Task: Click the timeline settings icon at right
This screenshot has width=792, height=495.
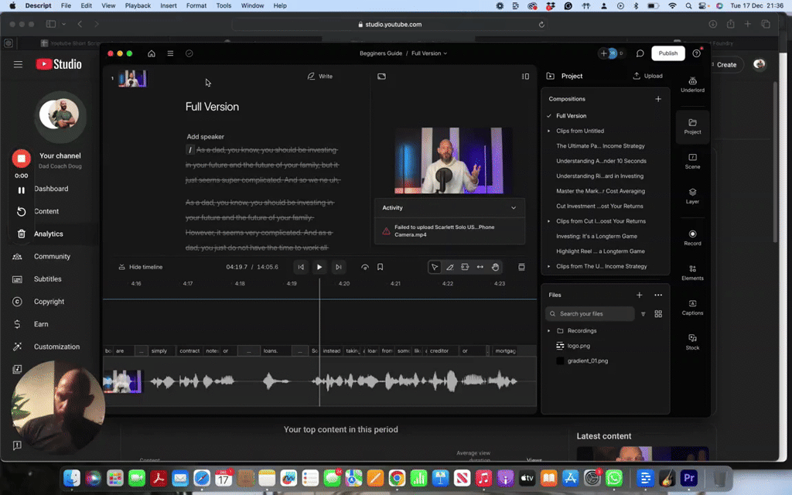Action: (x=521, y=267)
